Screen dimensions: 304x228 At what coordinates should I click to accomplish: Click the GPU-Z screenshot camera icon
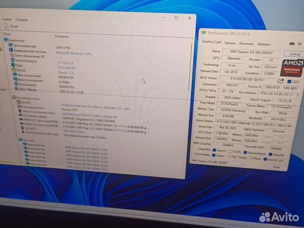click(292, 43)
